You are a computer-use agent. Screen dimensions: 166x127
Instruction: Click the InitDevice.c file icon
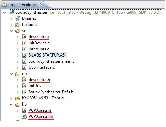(24, 43)
